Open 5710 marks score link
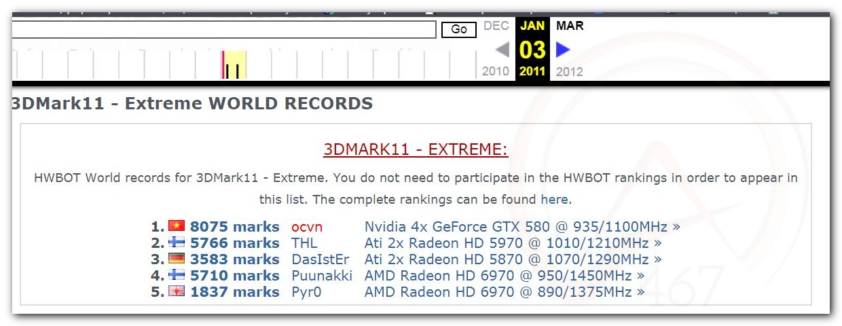This screenshot has width=842, height=326. 234,276
